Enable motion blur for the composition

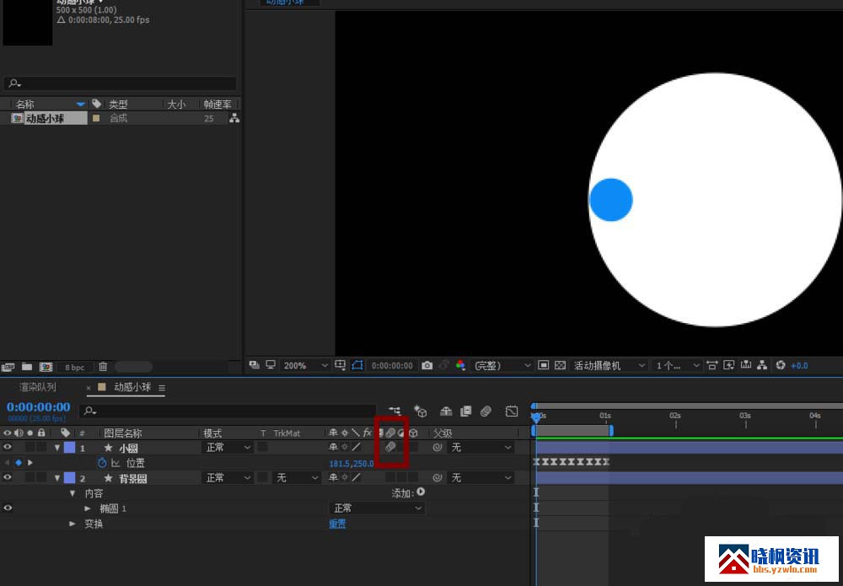point(486,411)
